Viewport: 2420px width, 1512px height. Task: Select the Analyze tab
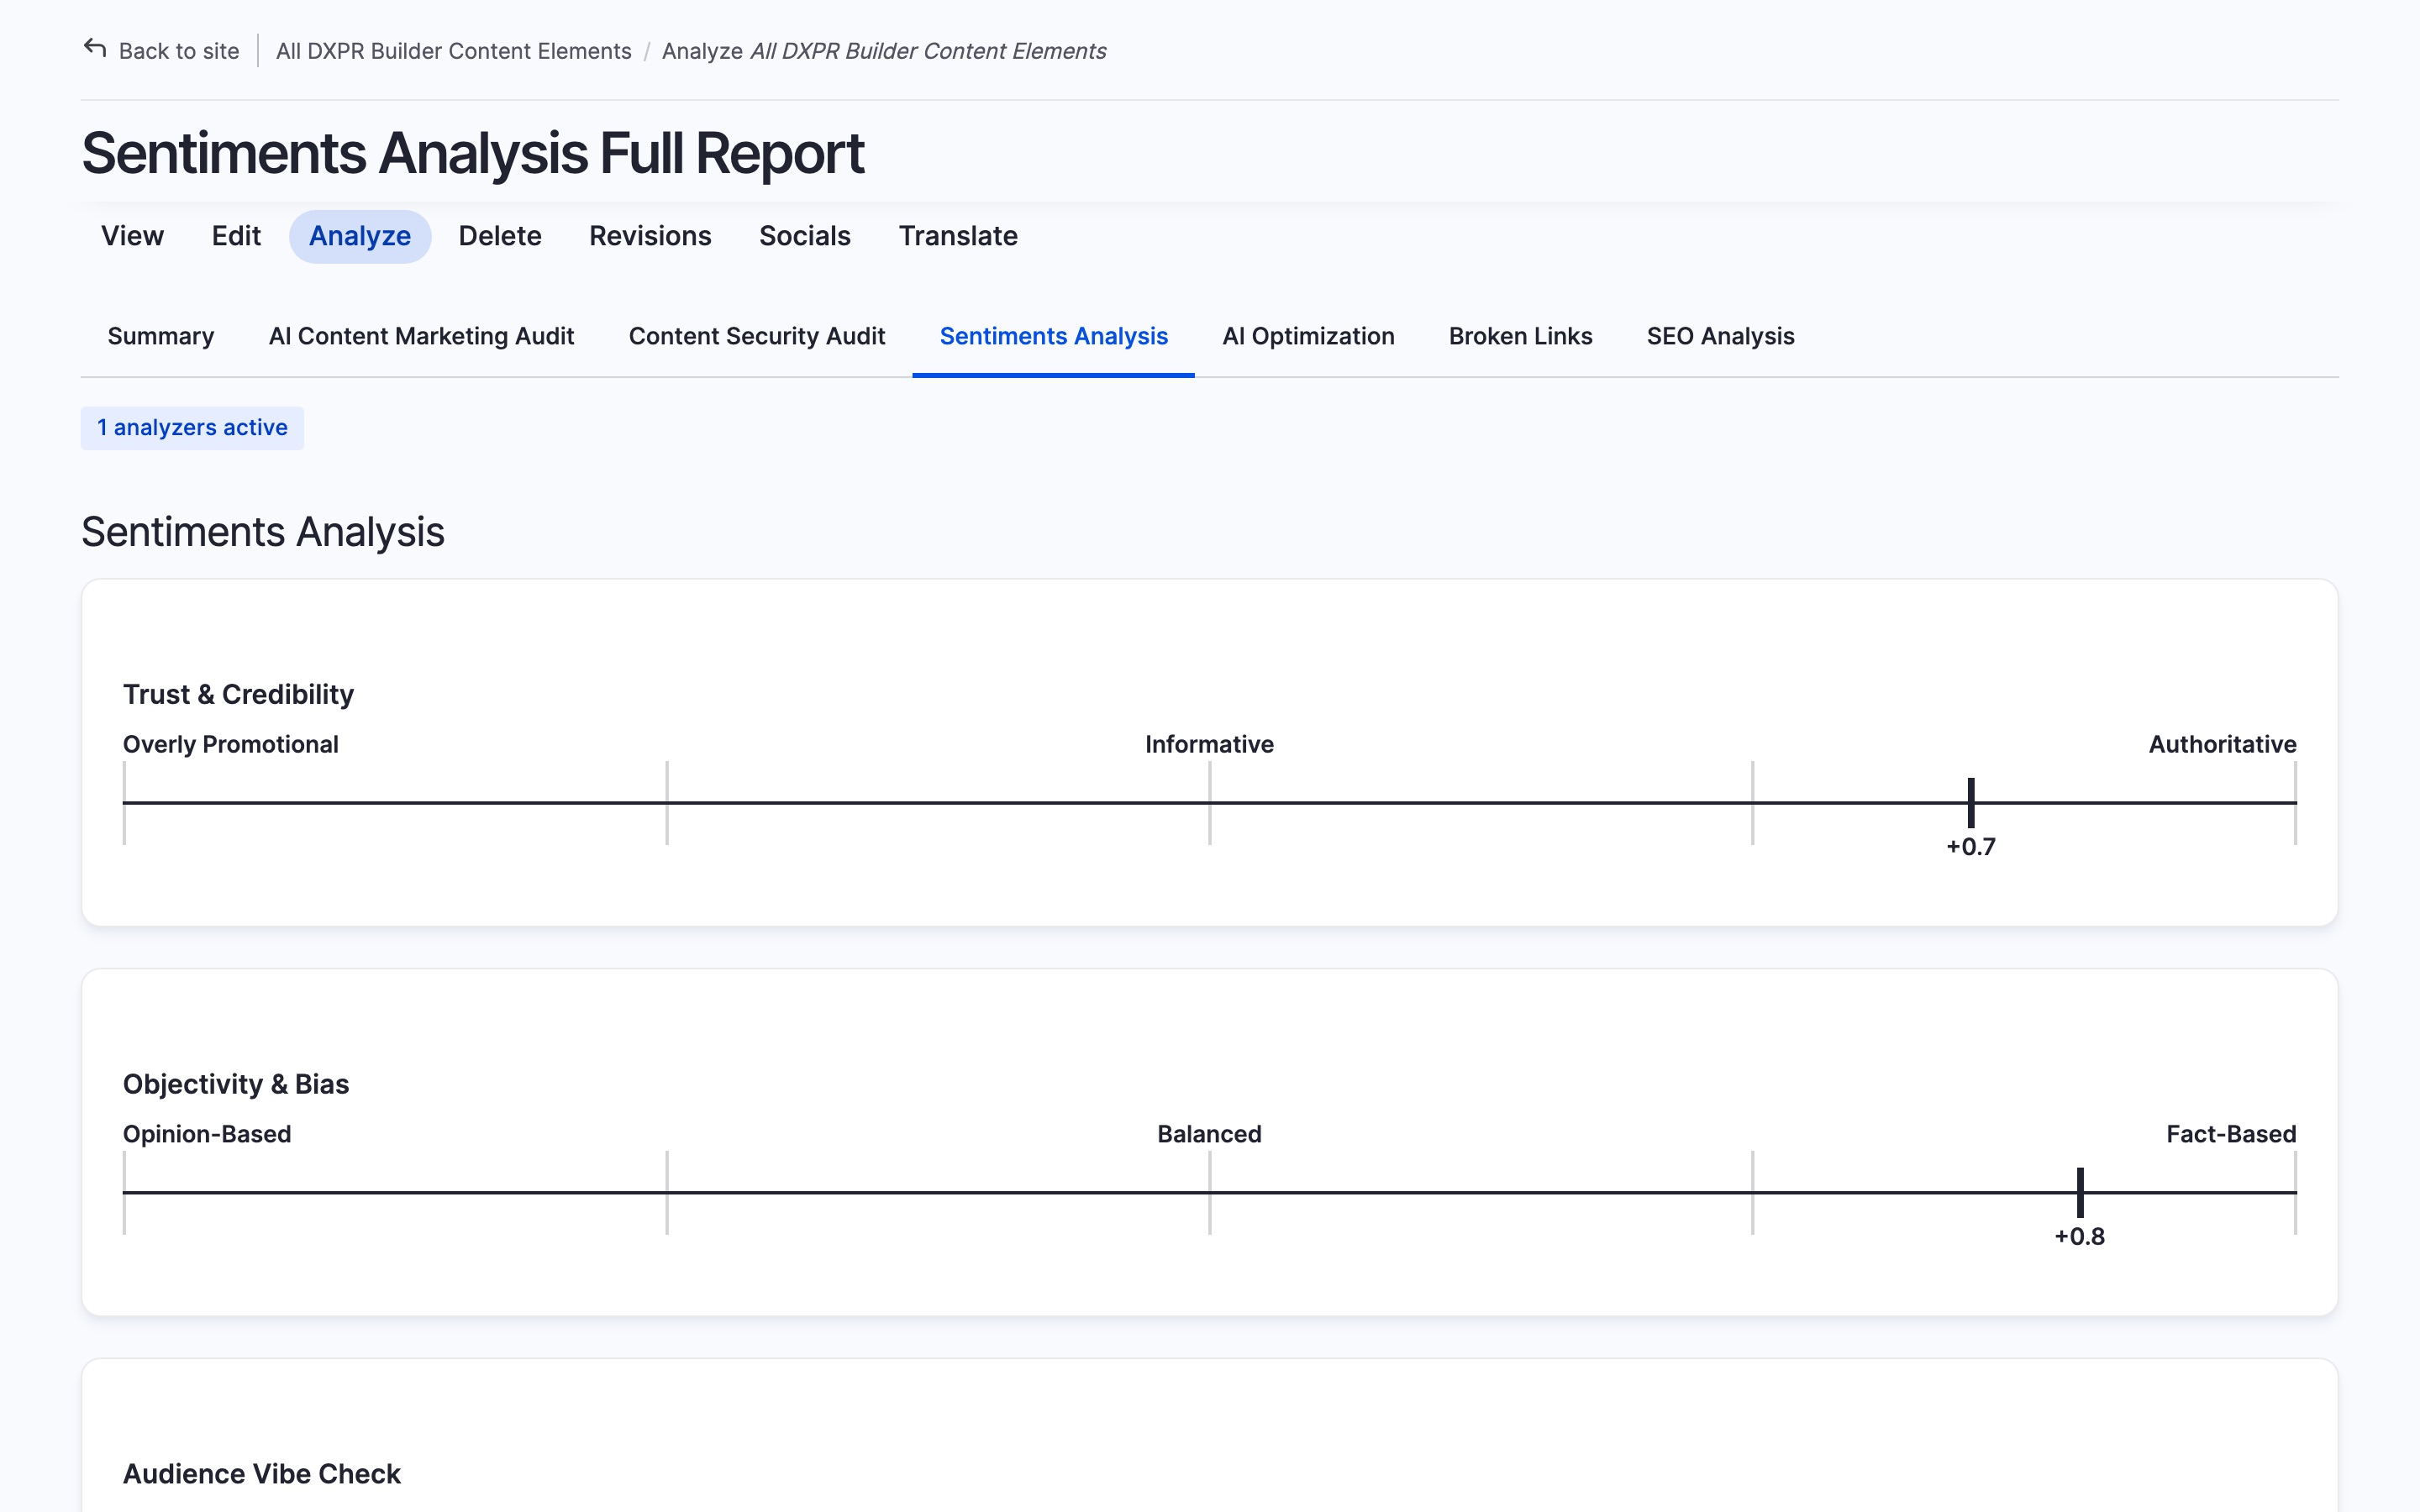(x=360, y=236)
